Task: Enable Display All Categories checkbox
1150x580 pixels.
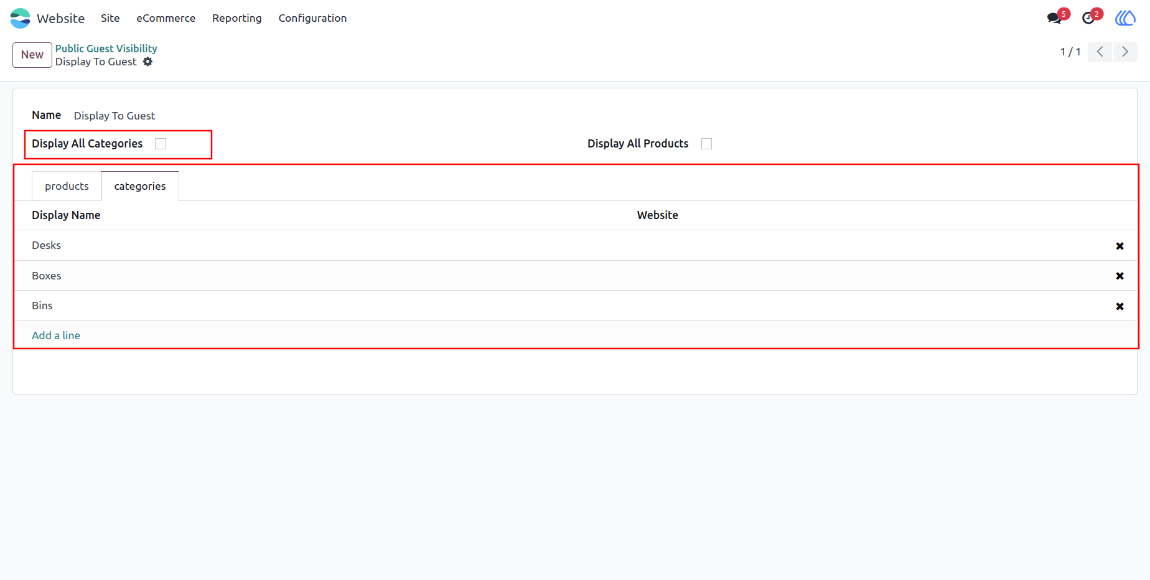Action: click(x=161, y=144)
